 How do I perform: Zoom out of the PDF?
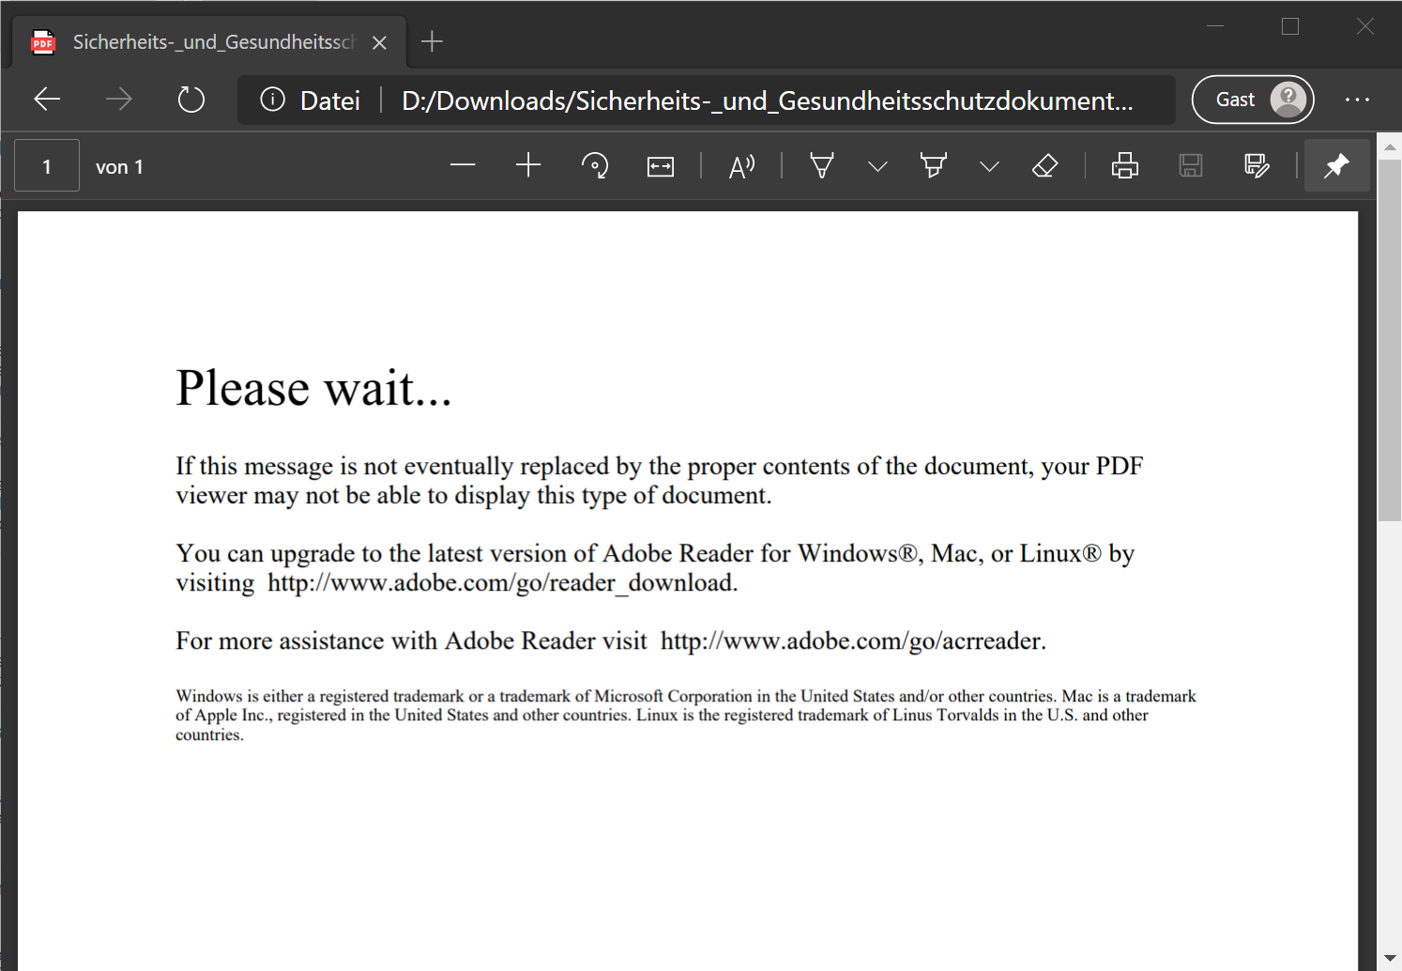463,166
